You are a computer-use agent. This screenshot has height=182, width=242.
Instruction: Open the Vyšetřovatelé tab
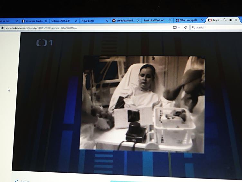coord(126,20)
